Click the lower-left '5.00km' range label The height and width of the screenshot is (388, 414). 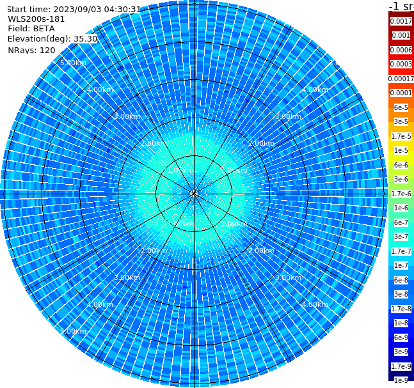click(73, 331)
